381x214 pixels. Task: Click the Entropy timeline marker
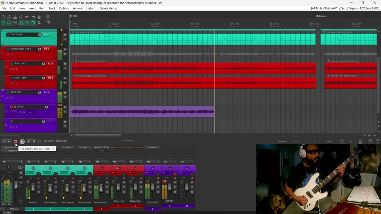click(321, 16)
